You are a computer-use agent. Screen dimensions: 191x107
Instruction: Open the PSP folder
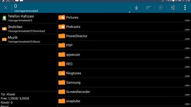124,45
